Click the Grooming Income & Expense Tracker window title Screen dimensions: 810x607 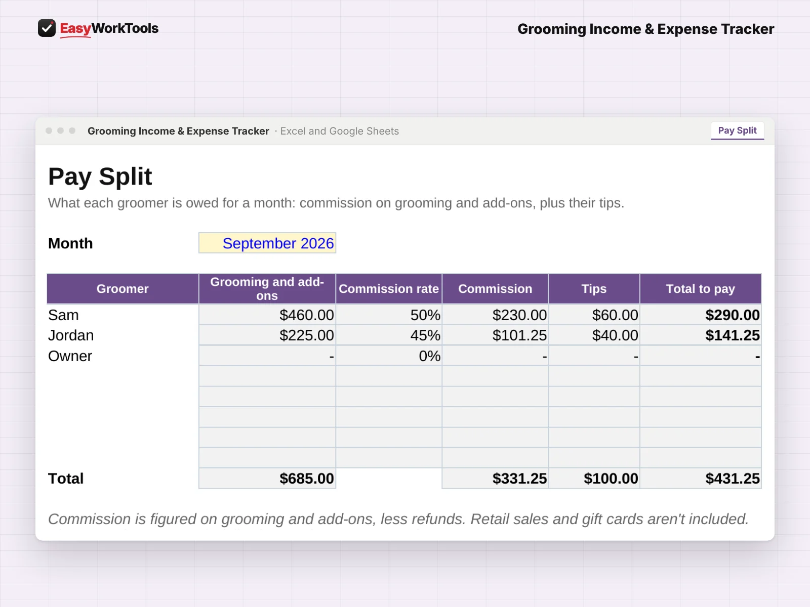tap(178, 131)
